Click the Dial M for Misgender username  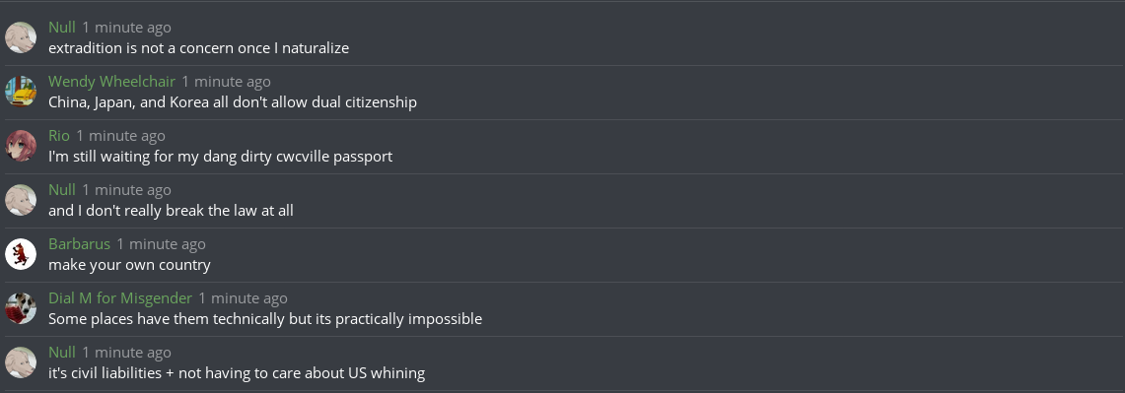(x=120, y=297)
